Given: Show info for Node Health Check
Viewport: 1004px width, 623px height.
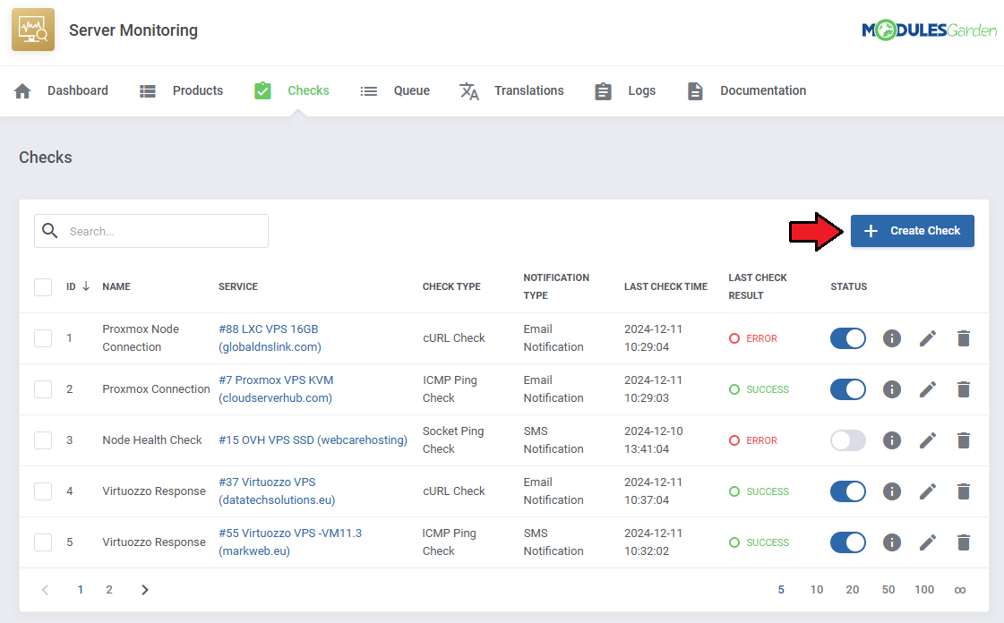Looking at the screenshot, I should [892, 440].
